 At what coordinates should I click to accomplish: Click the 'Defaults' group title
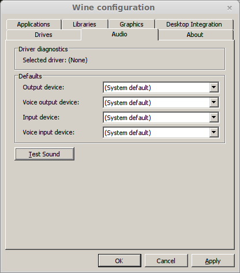tap(30, 76)
